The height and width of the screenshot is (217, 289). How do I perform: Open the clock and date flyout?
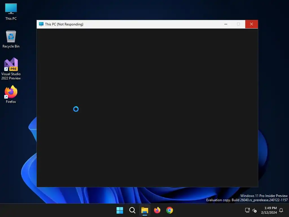pos(269,210)
